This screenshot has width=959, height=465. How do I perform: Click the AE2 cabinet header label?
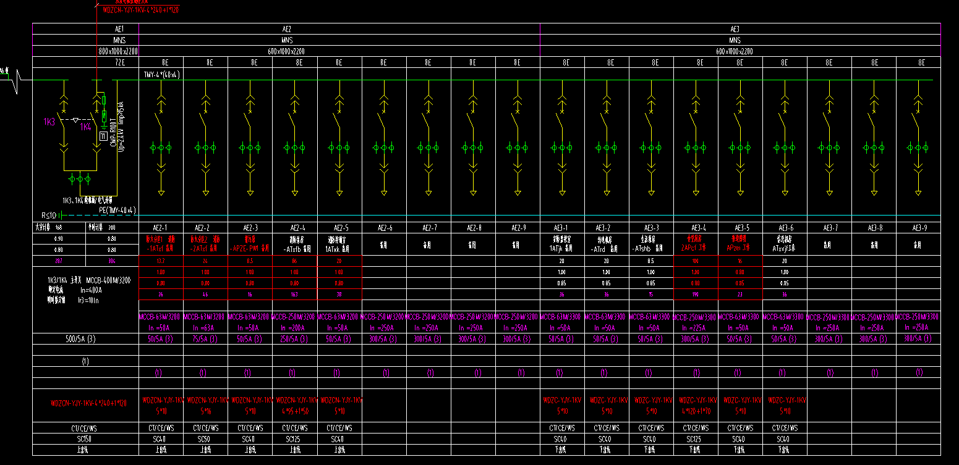point(287,29)
